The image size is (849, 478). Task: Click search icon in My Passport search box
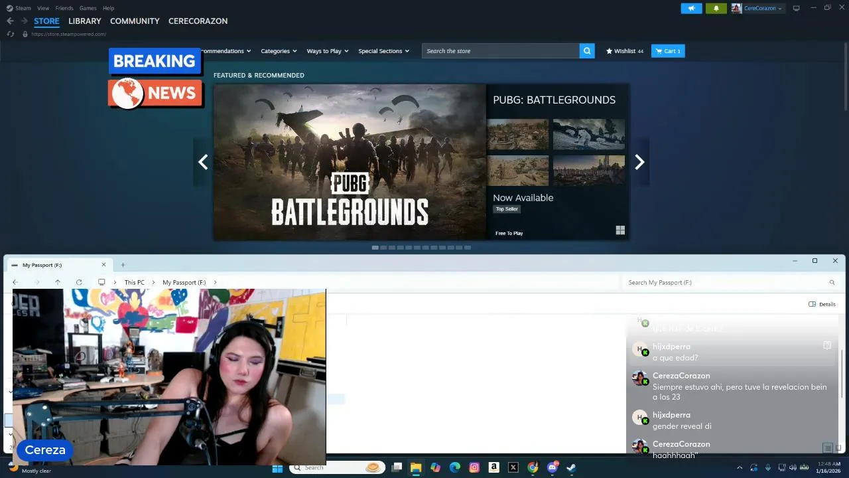click(832, 282)
